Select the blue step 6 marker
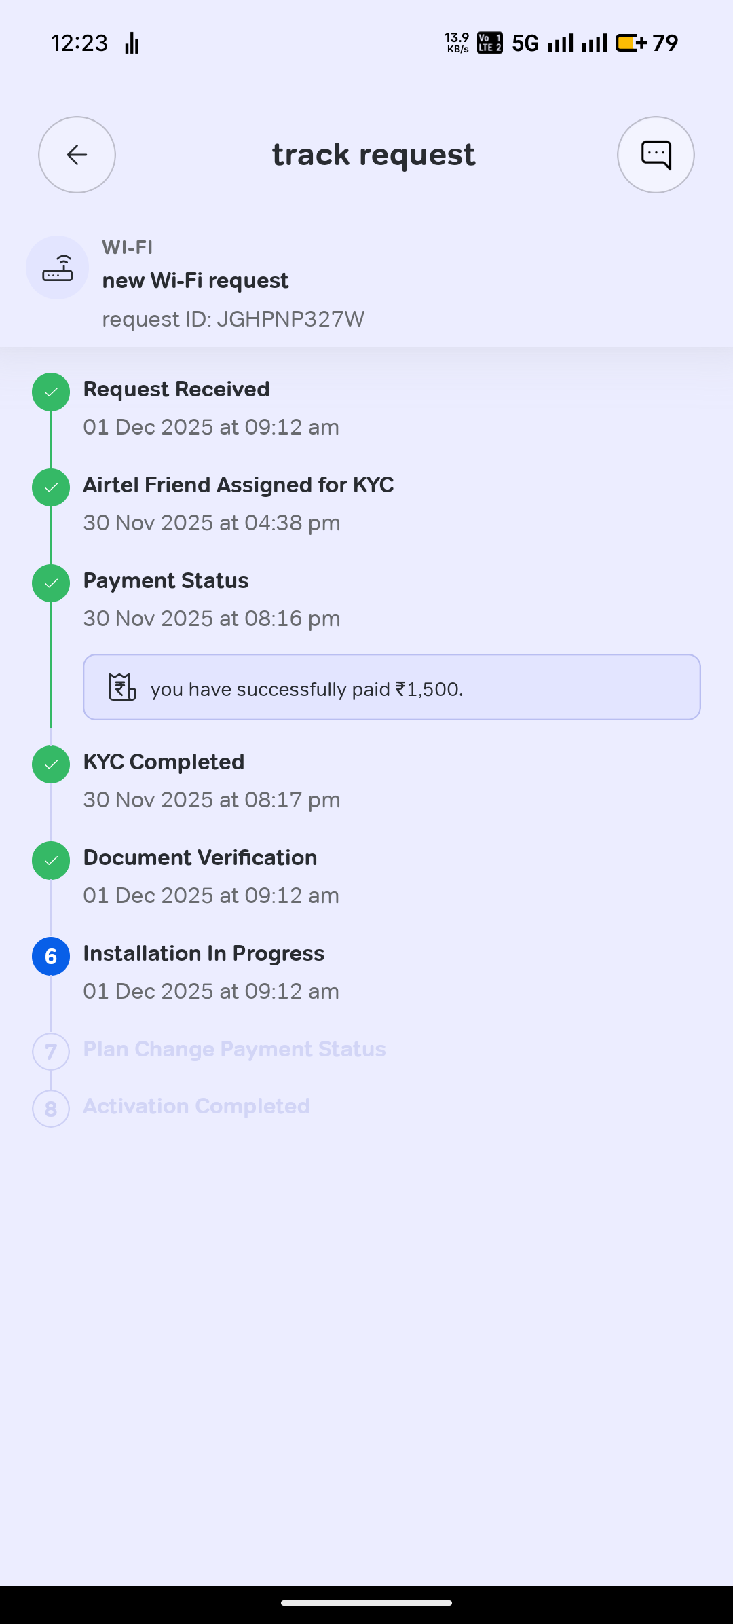 click(51, 956)
